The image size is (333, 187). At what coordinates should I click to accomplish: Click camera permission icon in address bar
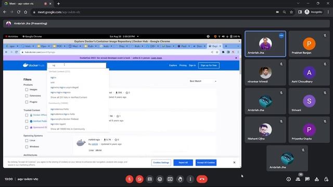click(x=277, y=12)
